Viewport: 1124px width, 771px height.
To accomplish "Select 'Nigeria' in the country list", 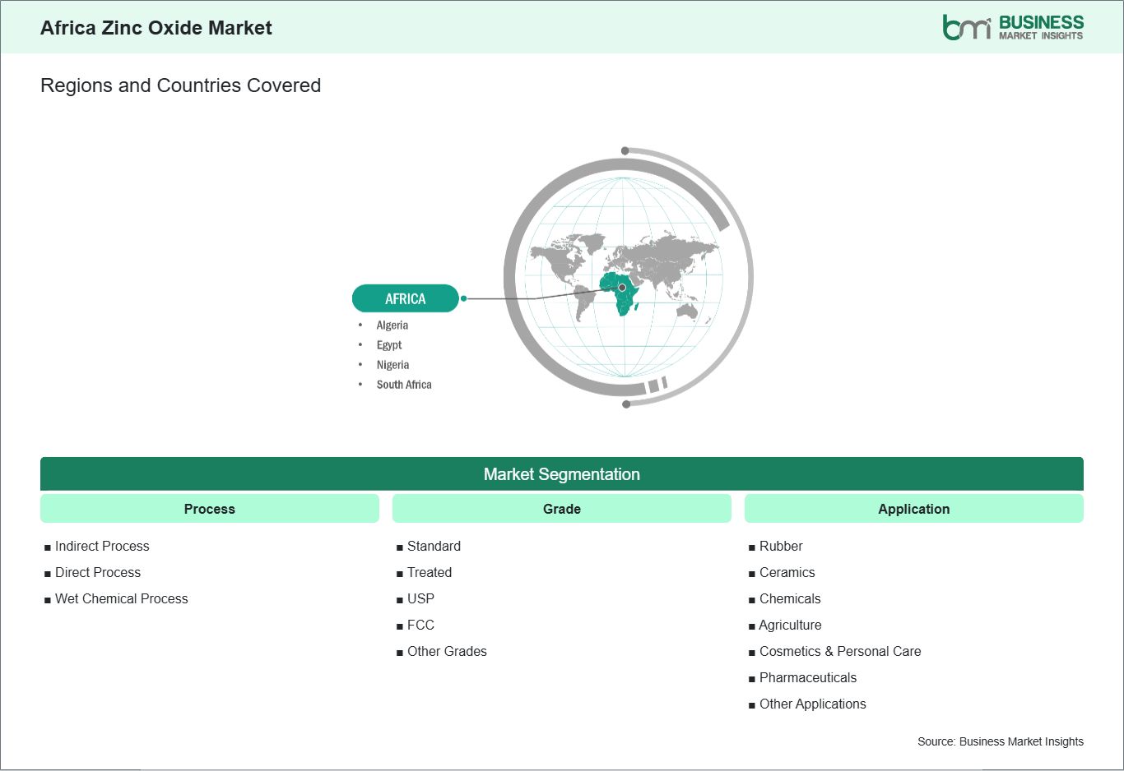I will click(392, 365).
